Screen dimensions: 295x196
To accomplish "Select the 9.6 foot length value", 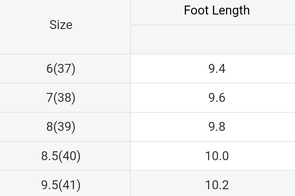I will [217, 98].
